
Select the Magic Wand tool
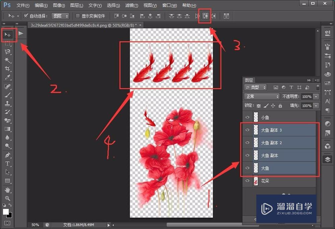[7, 60]
